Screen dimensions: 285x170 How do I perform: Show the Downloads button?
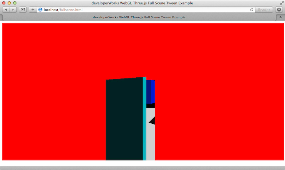click(279, 10)
